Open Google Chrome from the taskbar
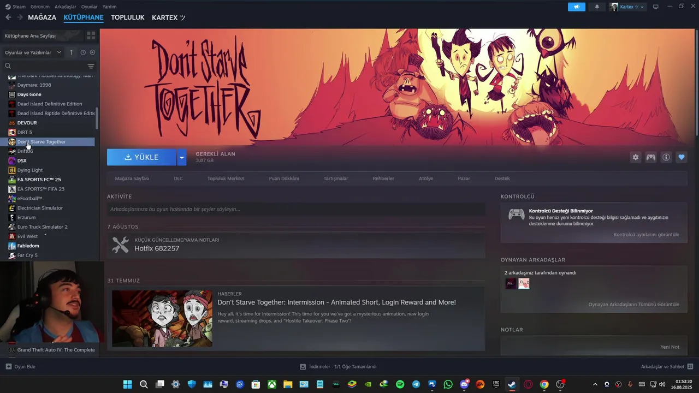 tap(544, 384)
